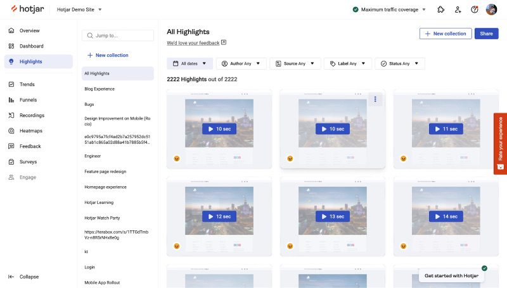Click the Engage people icon
507x288 pixels.
click(x=11, y=177)
